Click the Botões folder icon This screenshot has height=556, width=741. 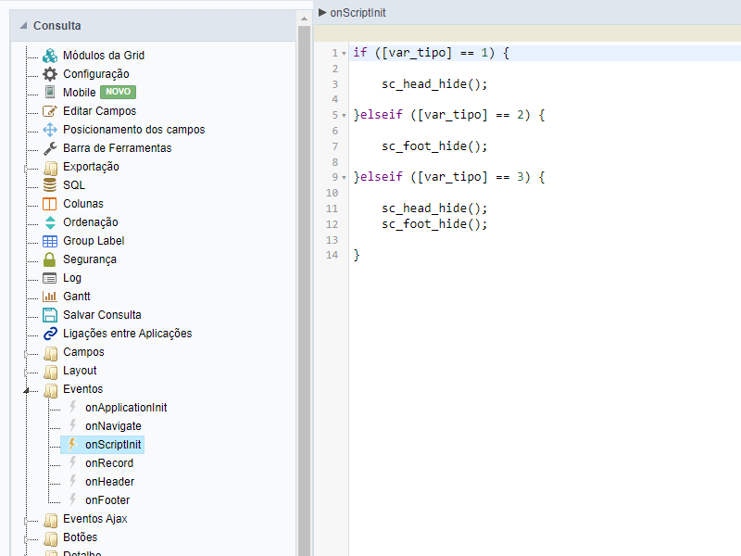[x=50, y=537]
